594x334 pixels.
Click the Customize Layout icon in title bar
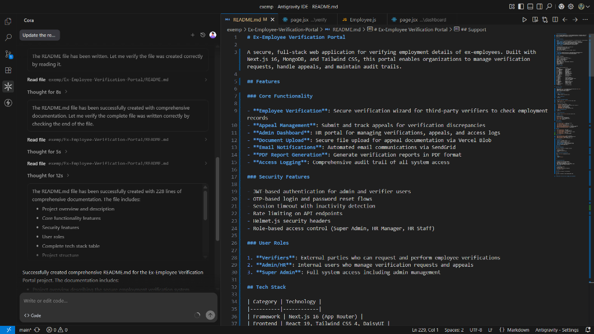click(512, 6)
